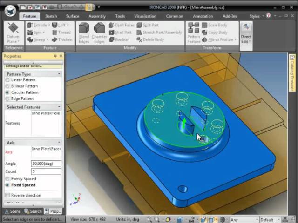
Task: Open the Loft dropdown arrow
Action: [68, 25]
